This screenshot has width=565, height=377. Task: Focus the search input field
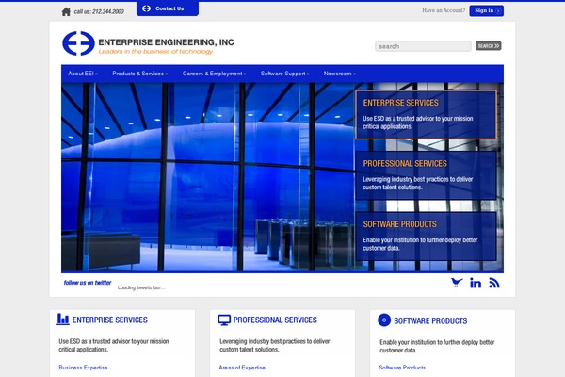pos(423,46)
